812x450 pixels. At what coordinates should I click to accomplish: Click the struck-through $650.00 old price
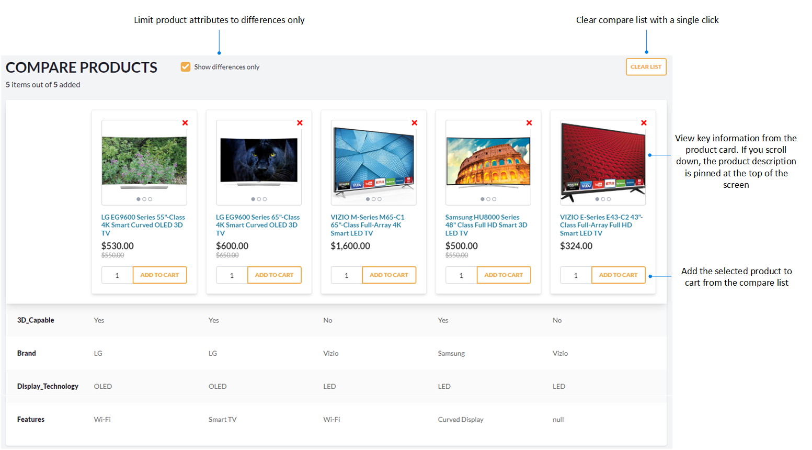[x=227, y=255]
